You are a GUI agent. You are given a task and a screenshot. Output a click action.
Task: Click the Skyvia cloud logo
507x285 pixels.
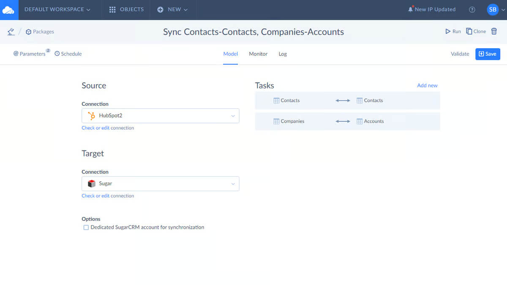click(9, 10)
